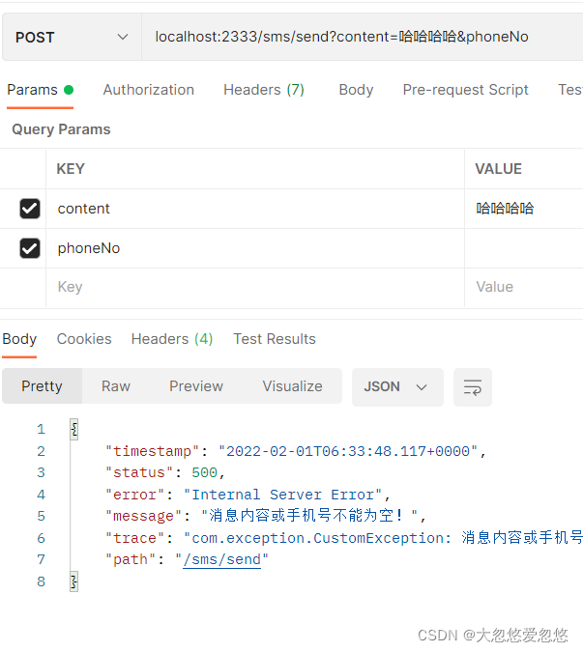
Task: Open the POST method dropdown
Action: tap(72, 37)
